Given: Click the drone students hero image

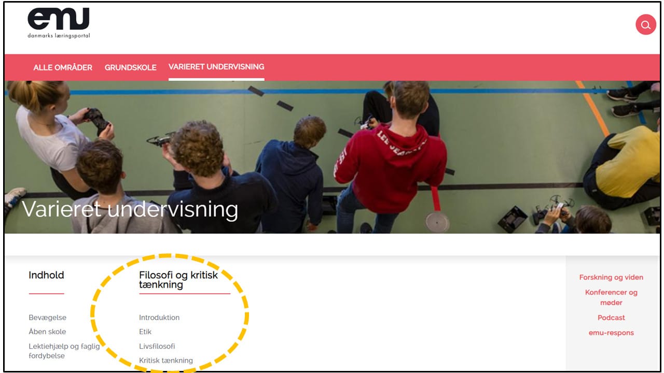Looking at the screenshot, I should pos(332,157).
